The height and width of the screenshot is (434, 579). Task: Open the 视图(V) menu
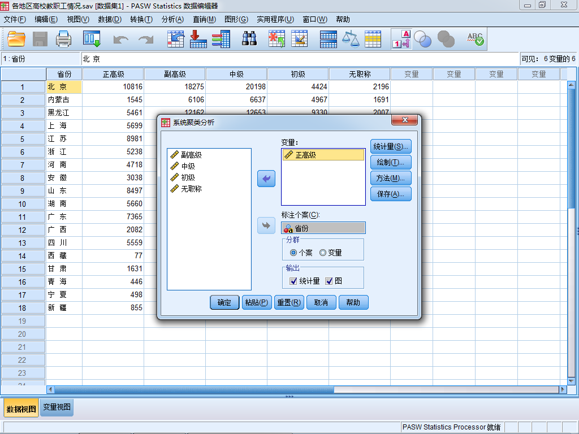(x=78, y=20)
